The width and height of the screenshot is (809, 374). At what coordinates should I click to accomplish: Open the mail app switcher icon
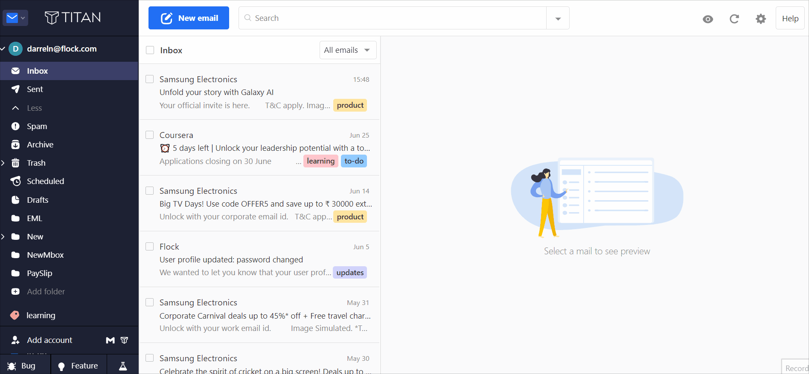15,18
